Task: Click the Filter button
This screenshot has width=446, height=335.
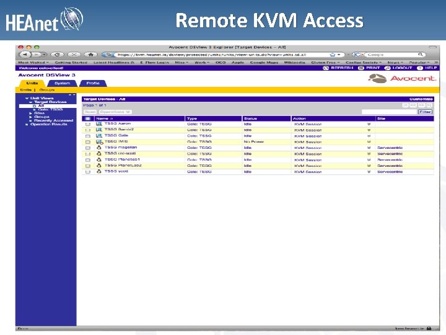Action: click(425, 112)
